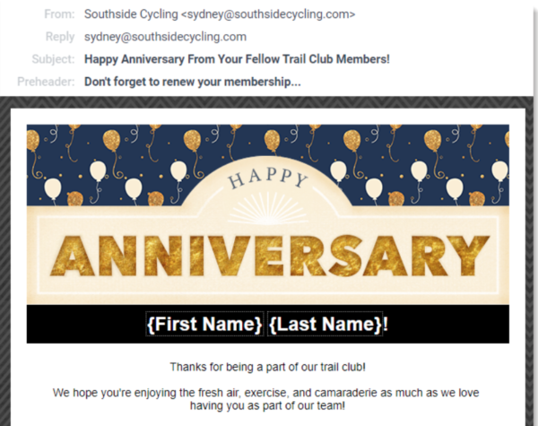The height and width of the screenshot is (426, 538).
Task: Click the "We hope you're enjoying" paragraph
Action: click(267, 400)
